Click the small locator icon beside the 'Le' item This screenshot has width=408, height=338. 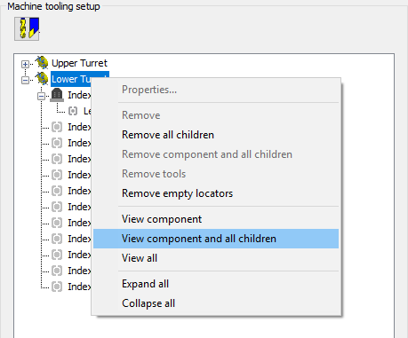73,111
